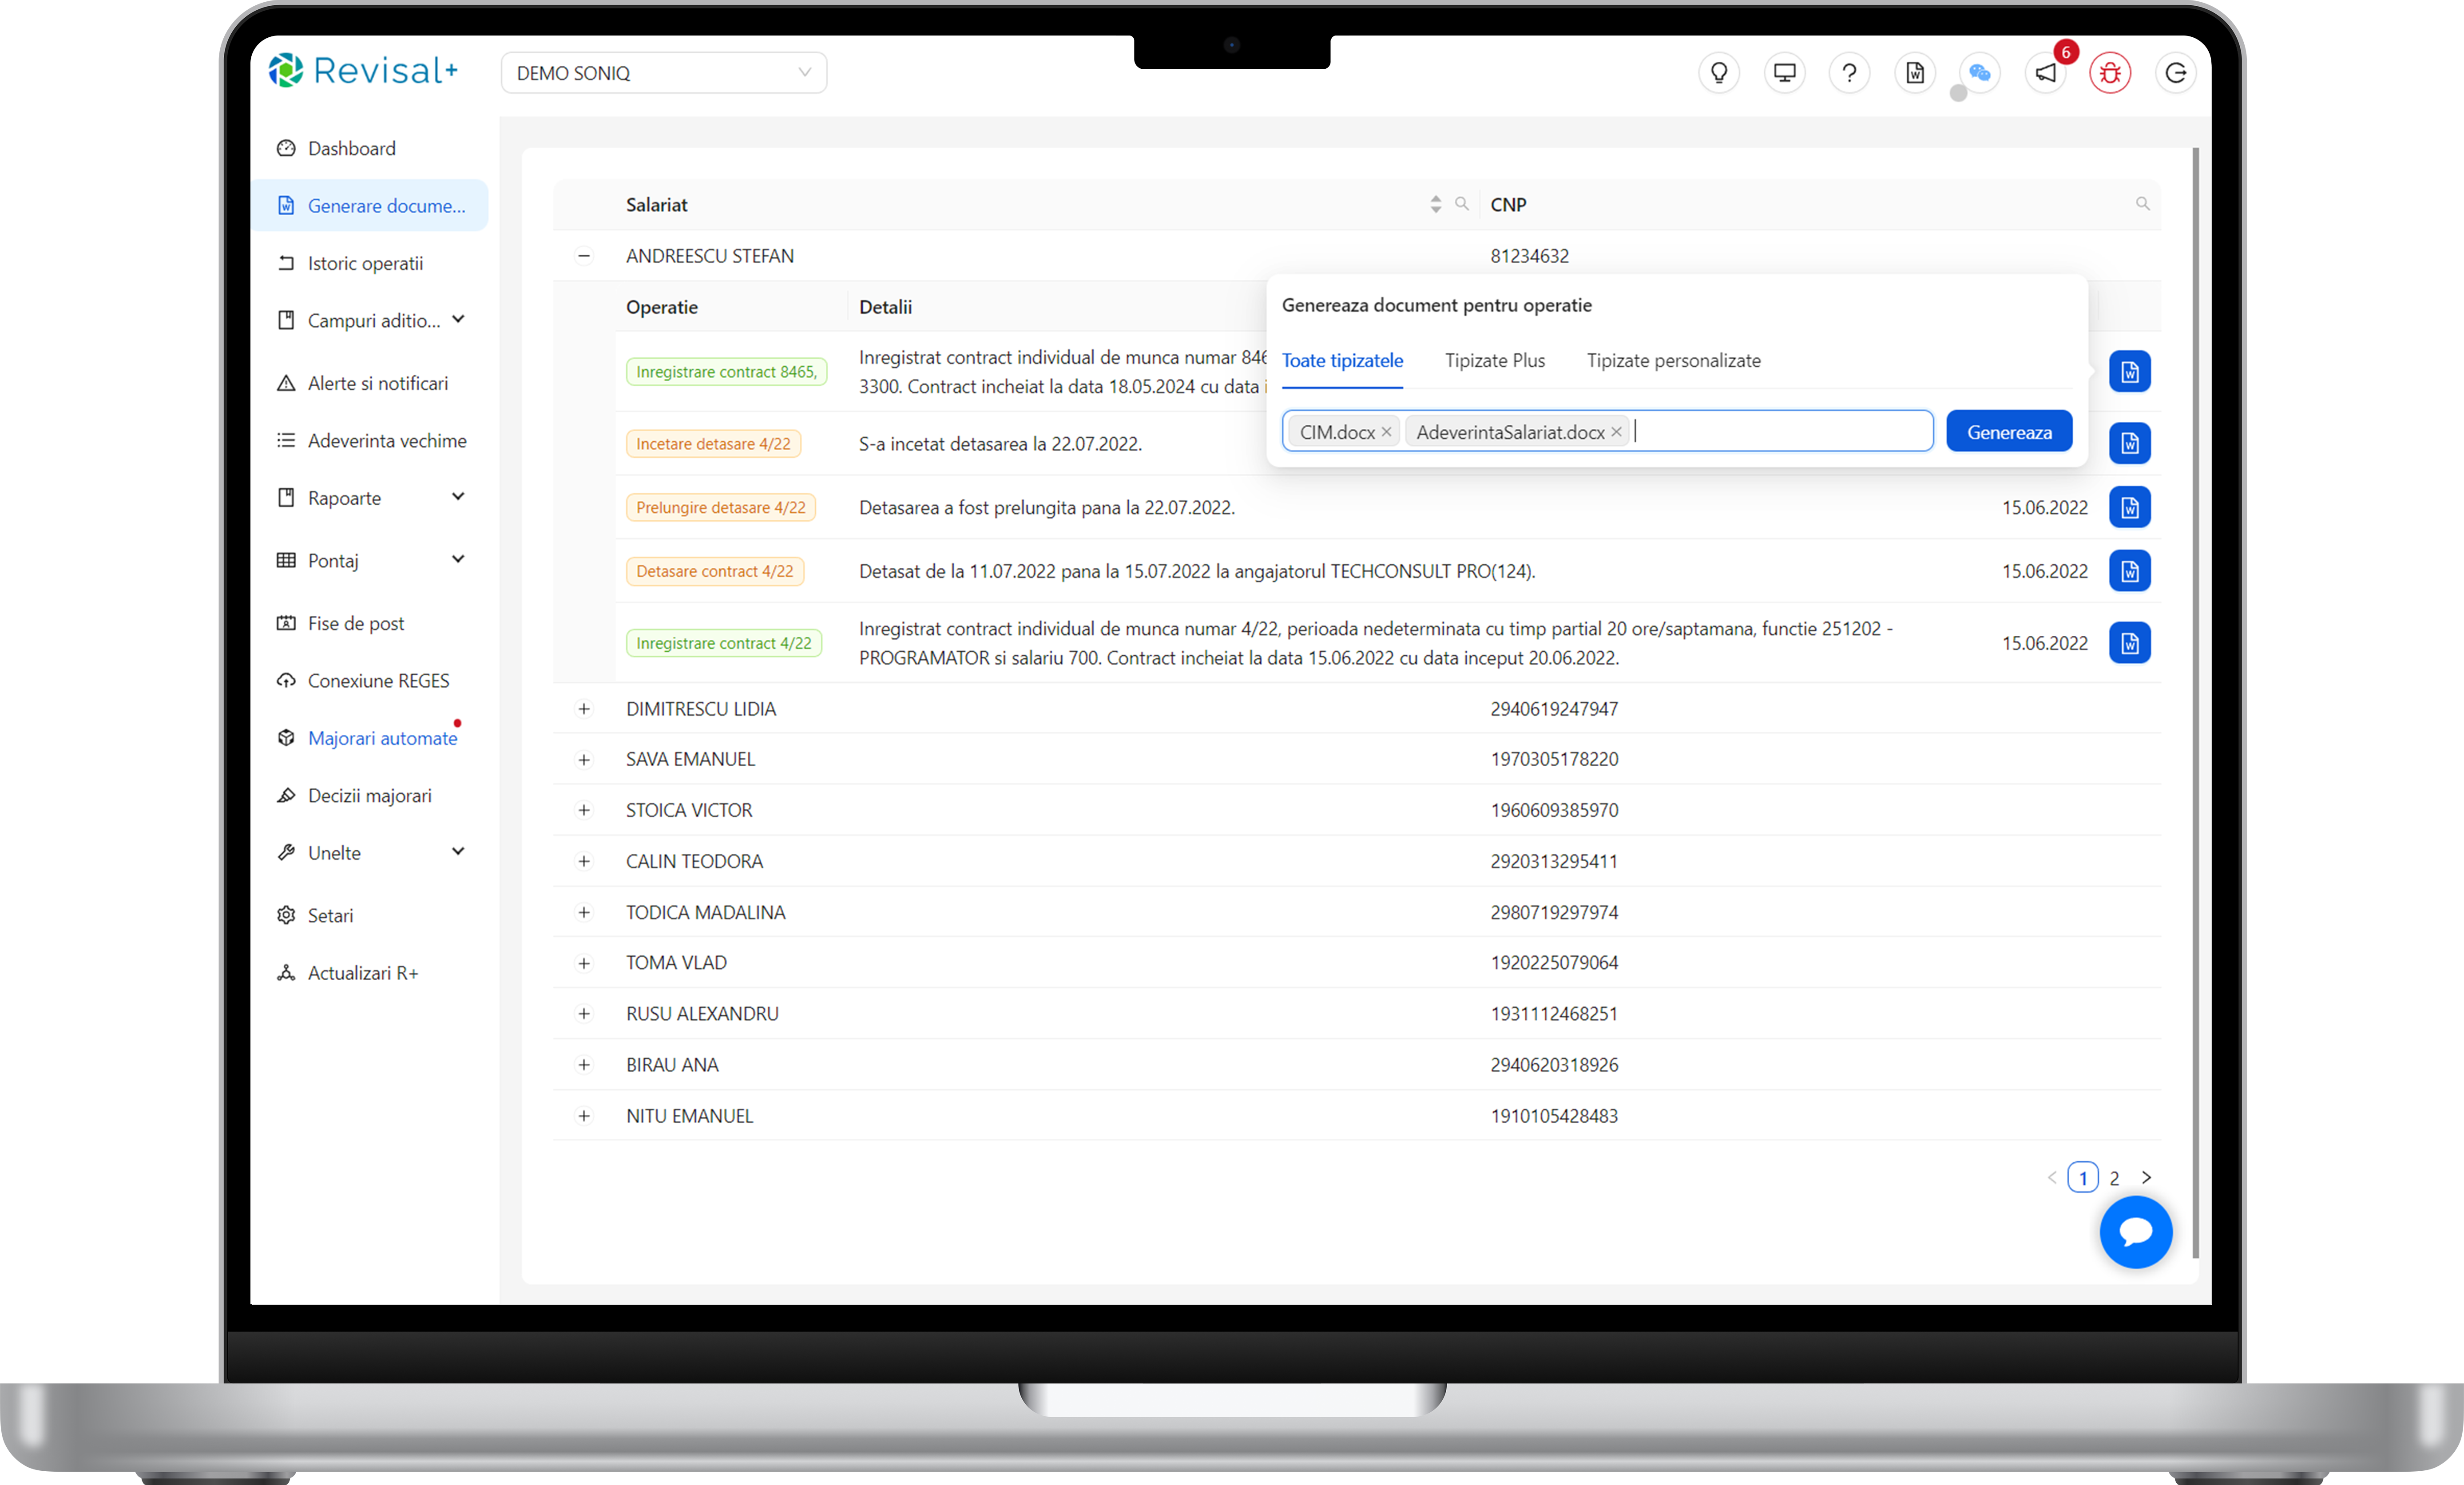
Task: Click the red bug report icon
Action: tap(2110, 73)
